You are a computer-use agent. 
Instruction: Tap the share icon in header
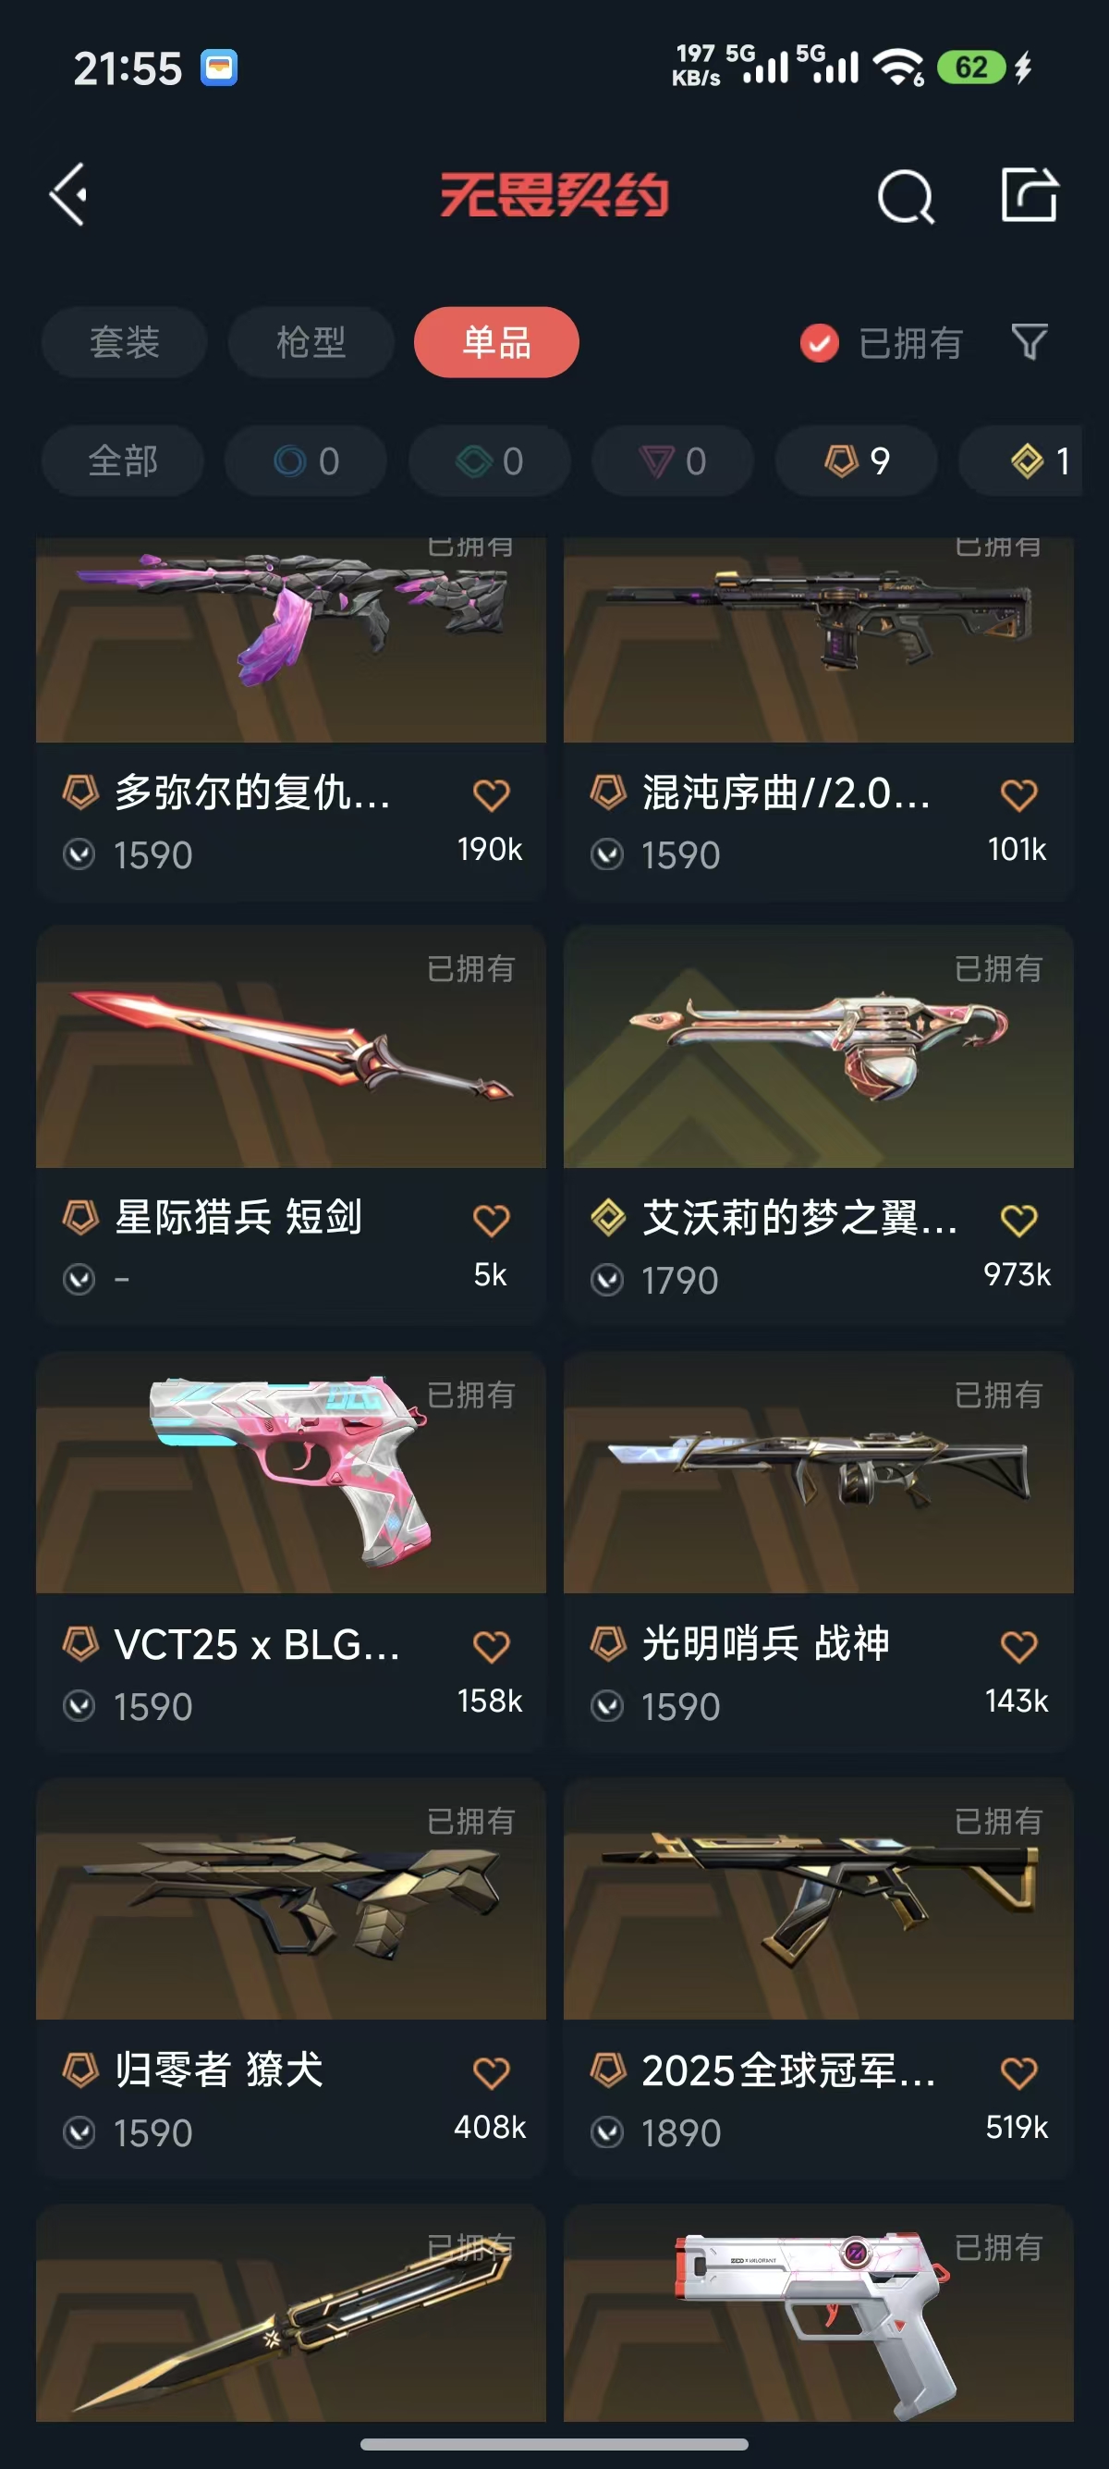click(x=1030, y=194)
